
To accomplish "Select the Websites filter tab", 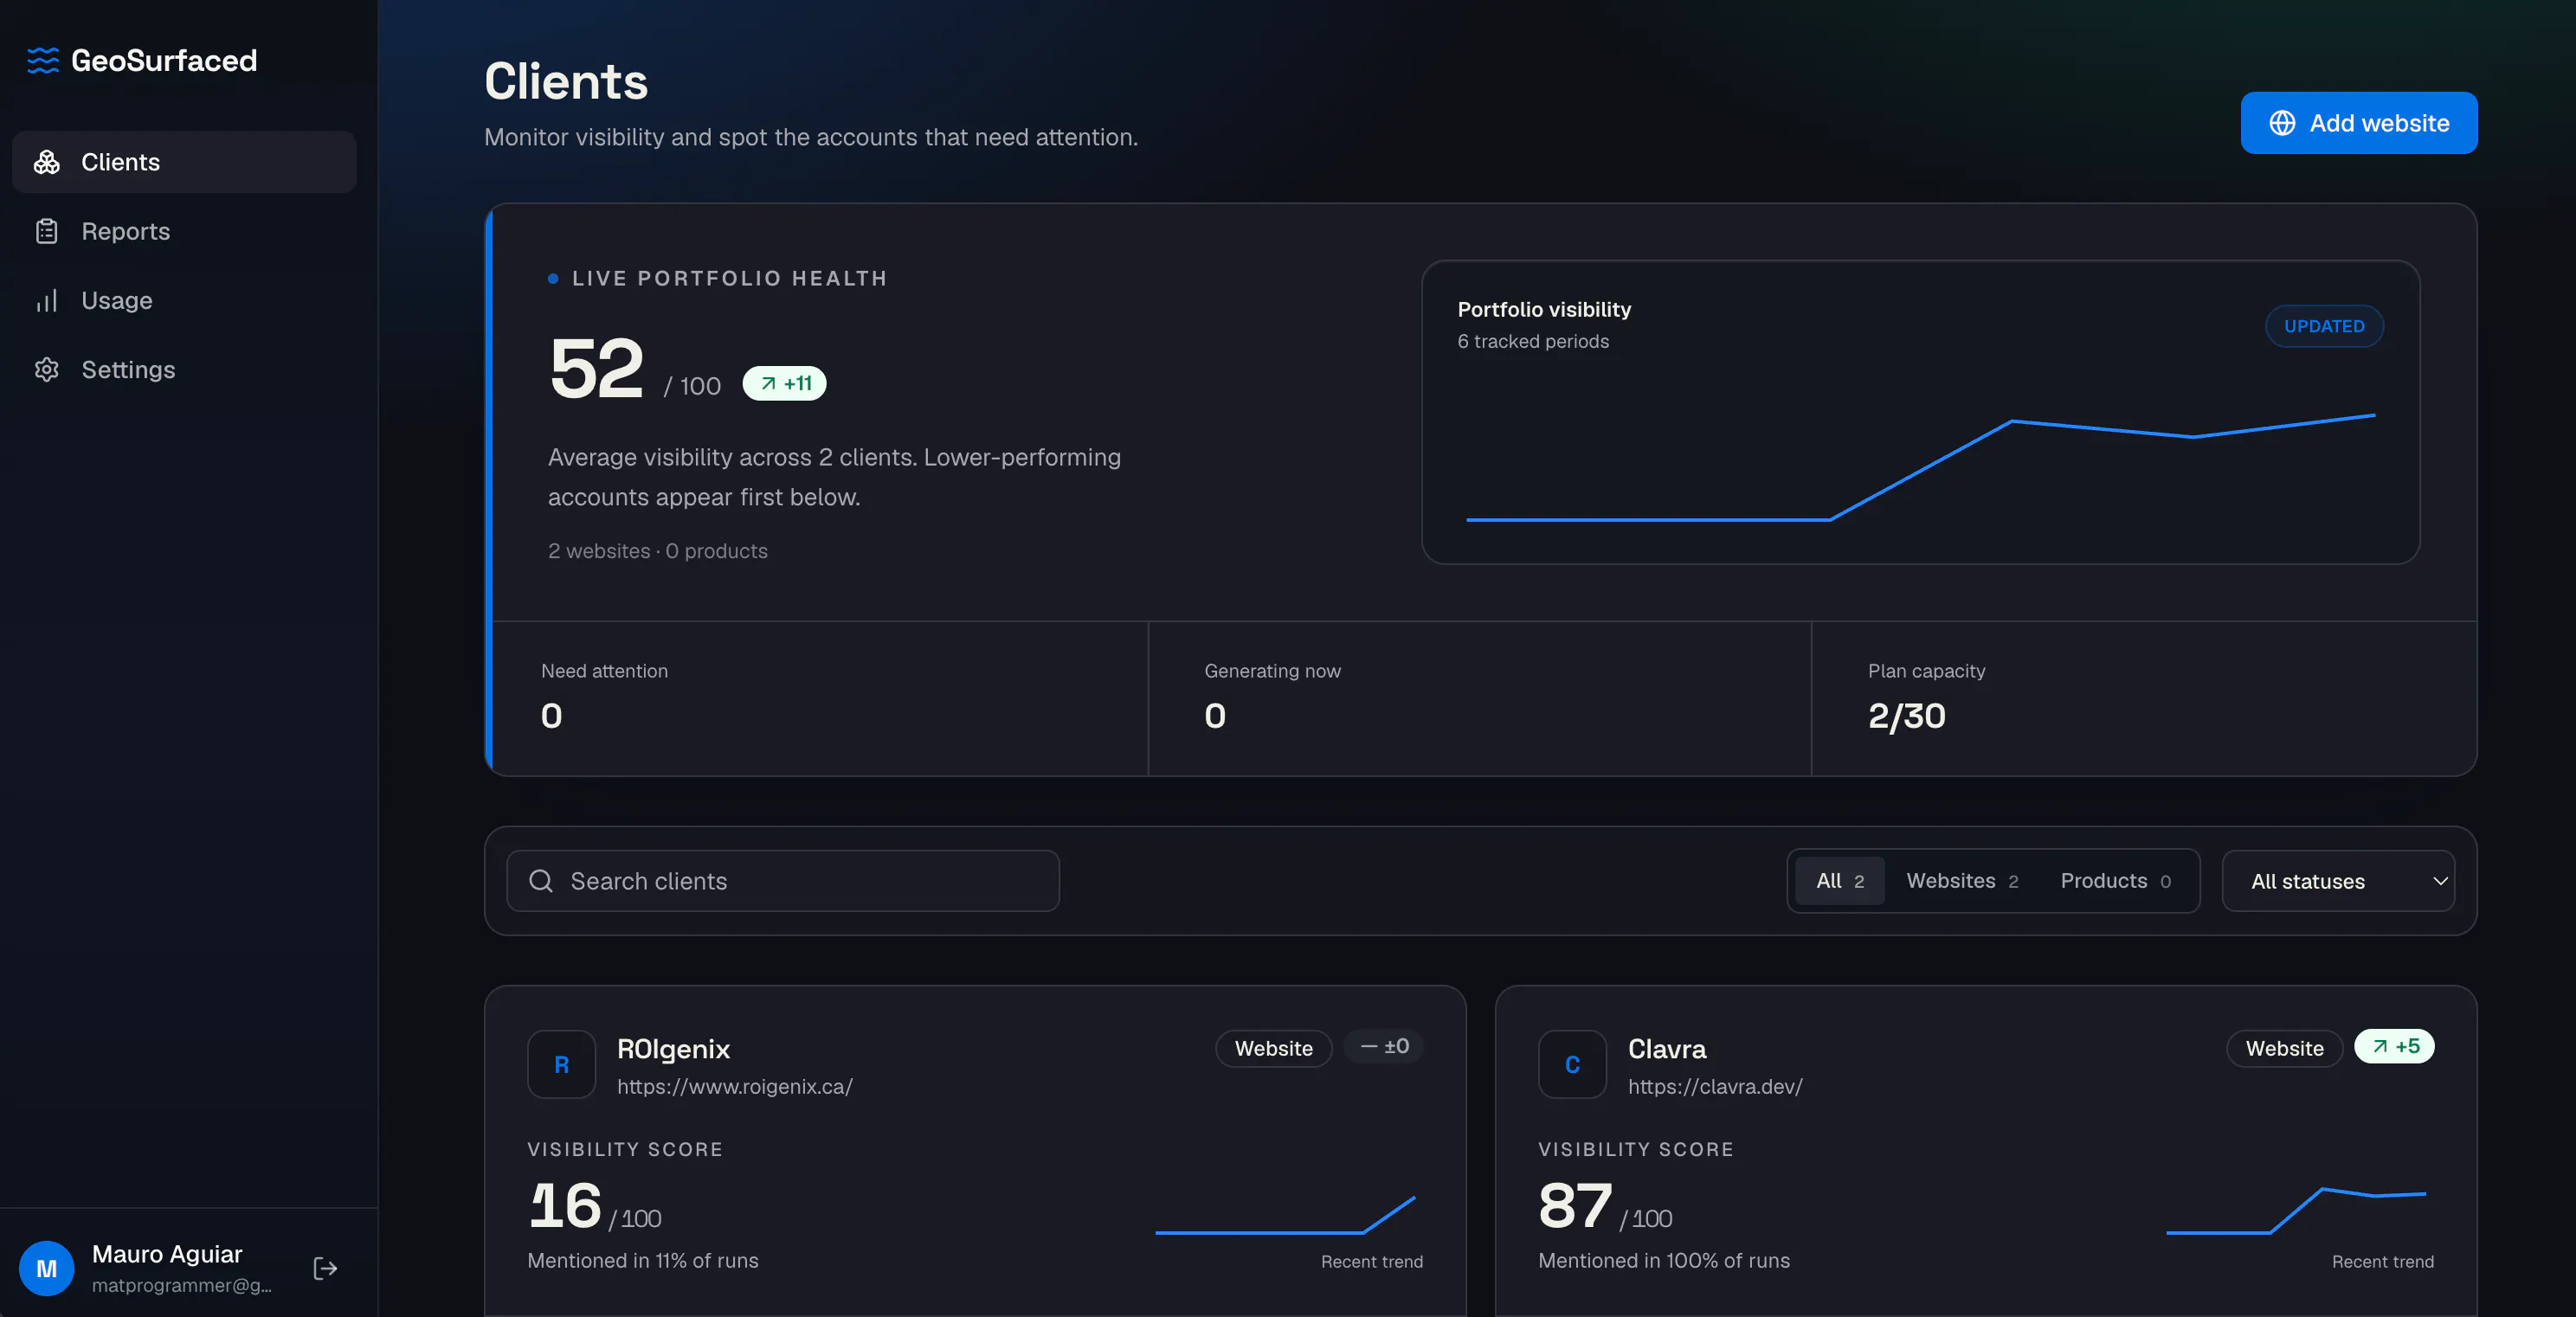I will coord(1962,881).
